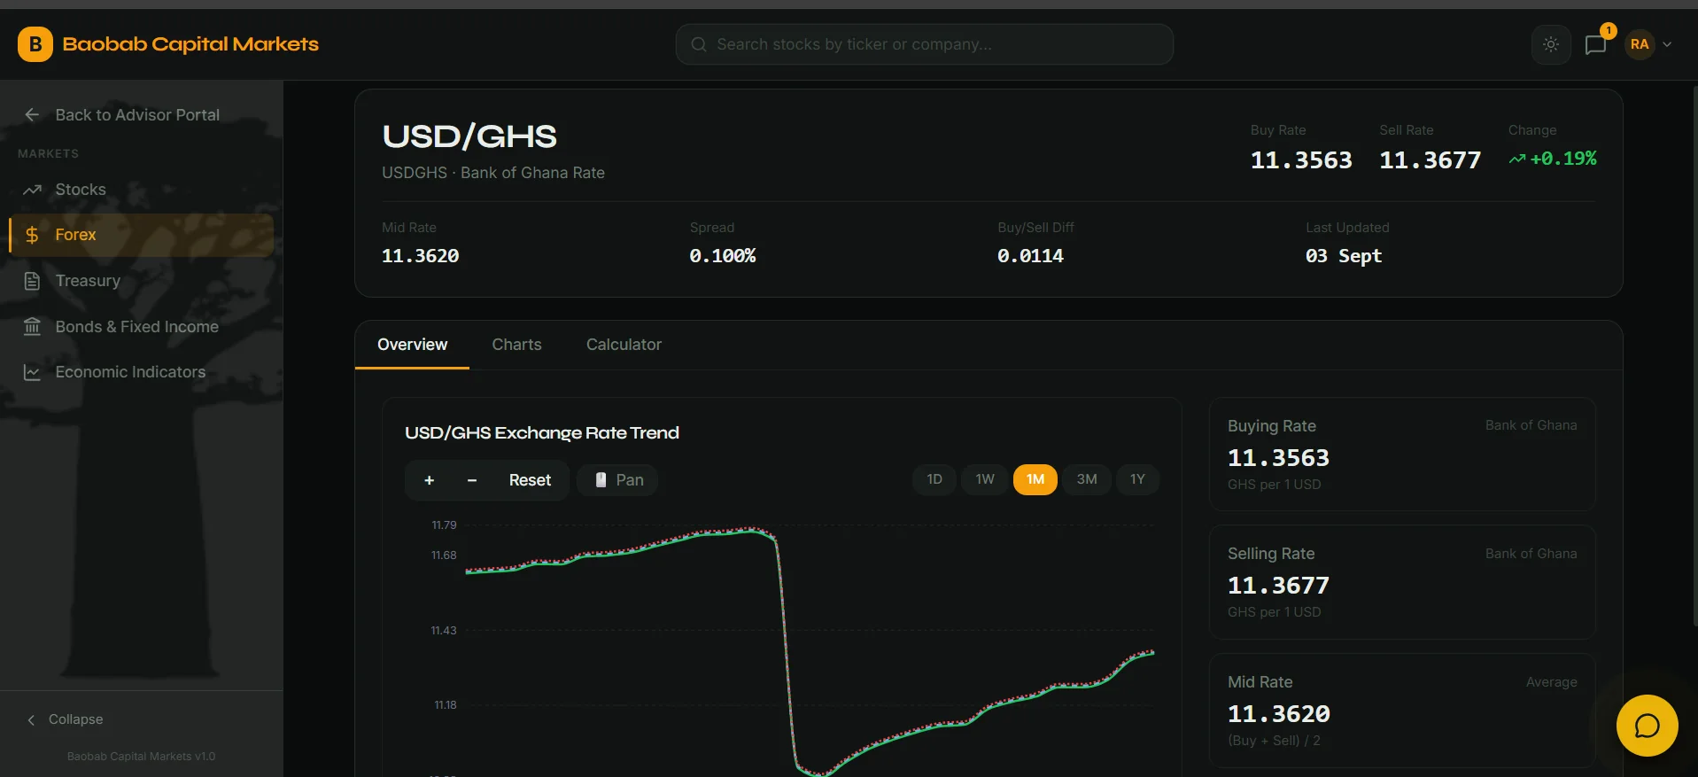Focus the stock search input field
This screenshot has height=777, width=1698.
[x=925, y=44]
